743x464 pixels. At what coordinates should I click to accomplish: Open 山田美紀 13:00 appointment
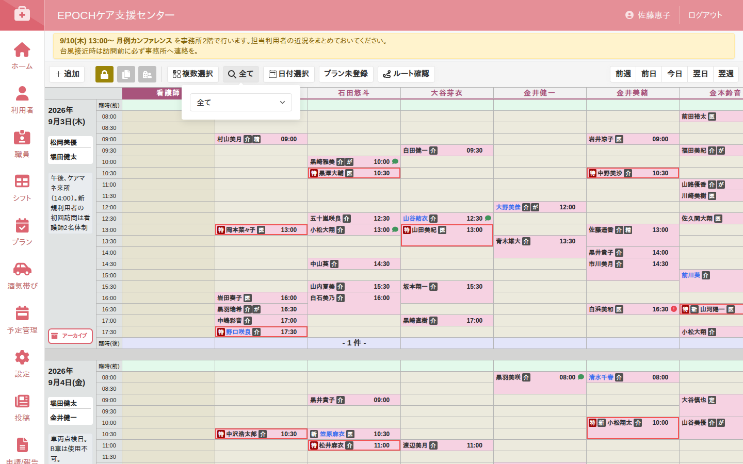coord(447,236)
